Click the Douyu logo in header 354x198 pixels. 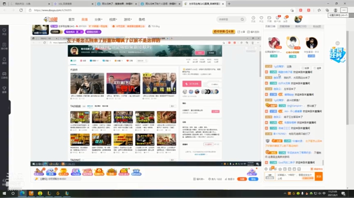click(x=51, y=20)
